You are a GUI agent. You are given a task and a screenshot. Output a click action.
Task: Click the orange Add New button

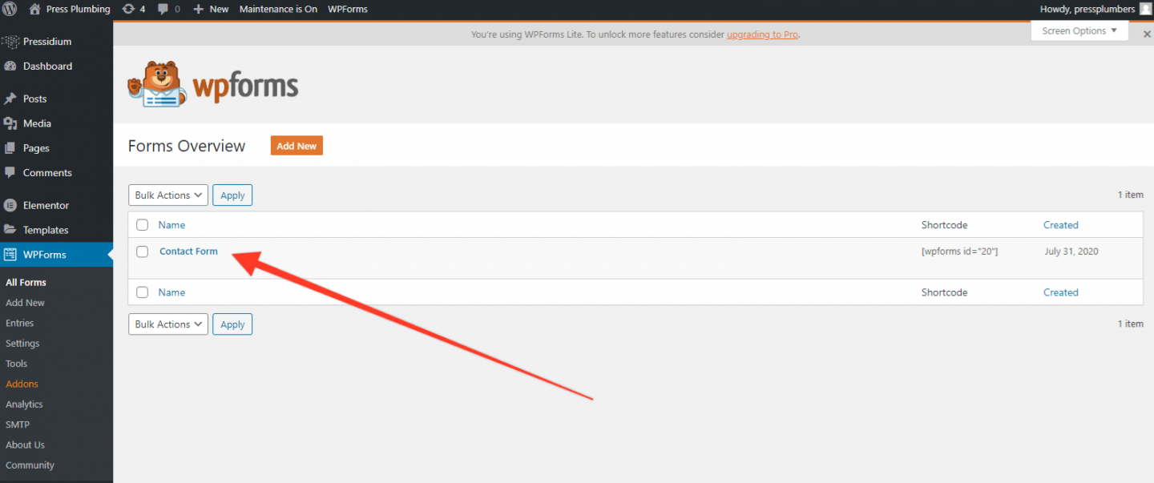click(x=297, y=146)
